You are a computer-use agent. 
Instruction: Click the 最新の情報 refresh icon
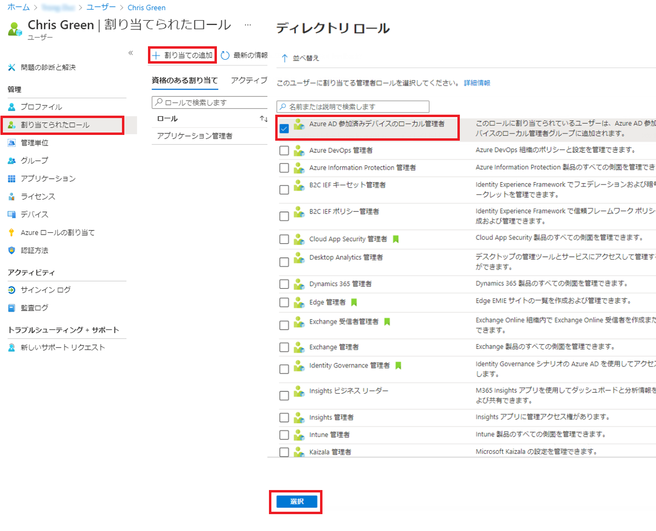click(225, 55)
